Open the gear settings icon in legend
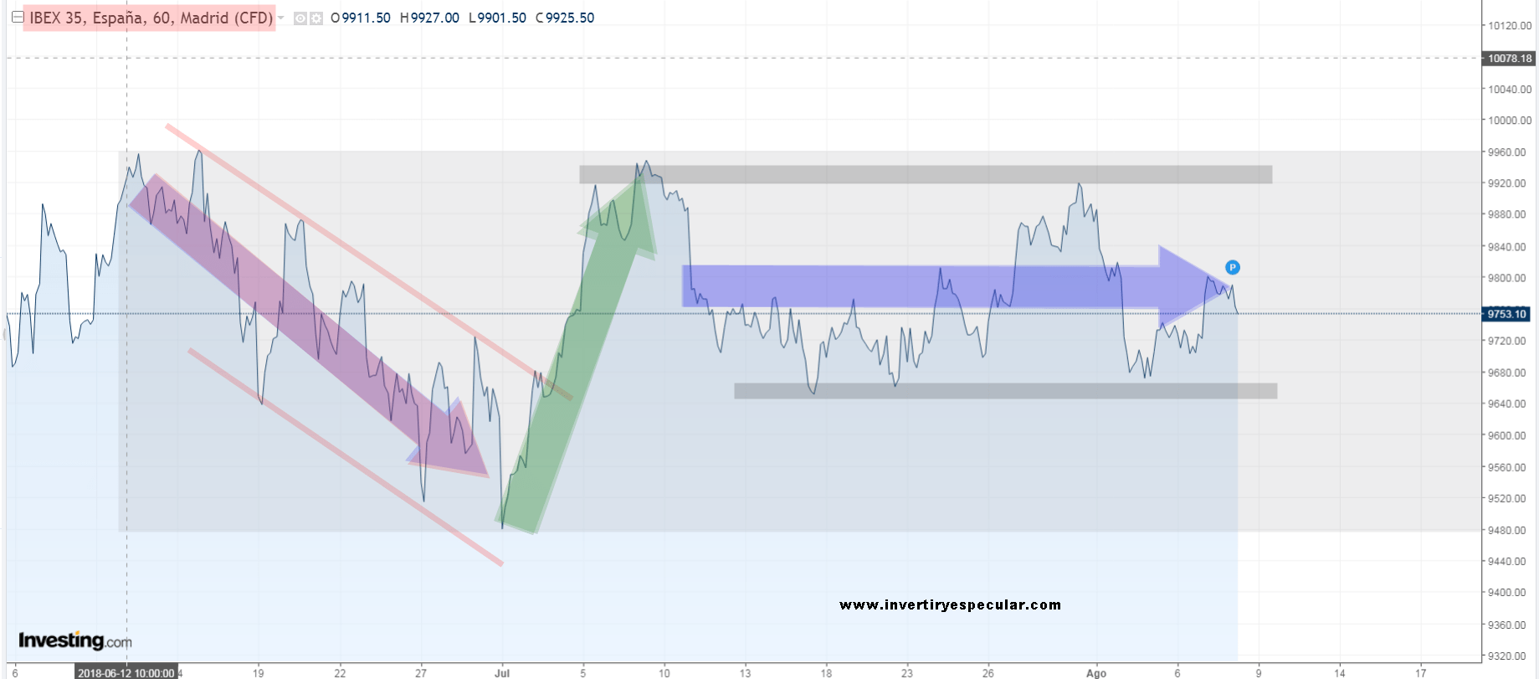 (316, 18)
